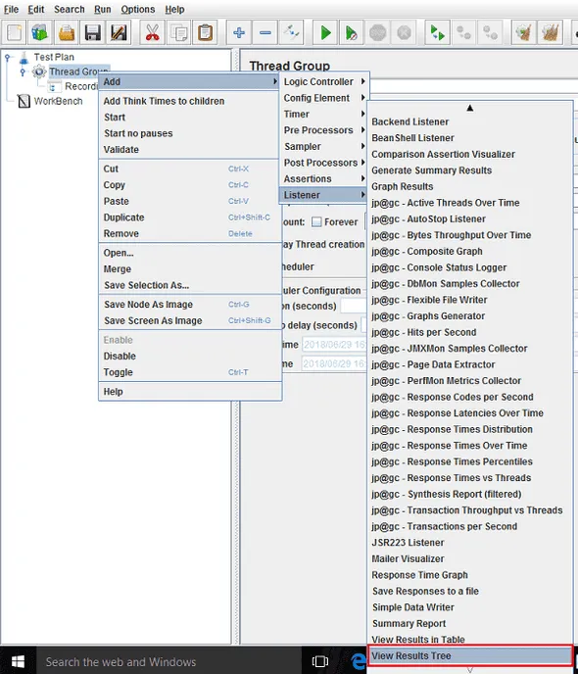Click Validate in context menu
The height and width of the screenshot is (674, 578).
click(190, 150)
